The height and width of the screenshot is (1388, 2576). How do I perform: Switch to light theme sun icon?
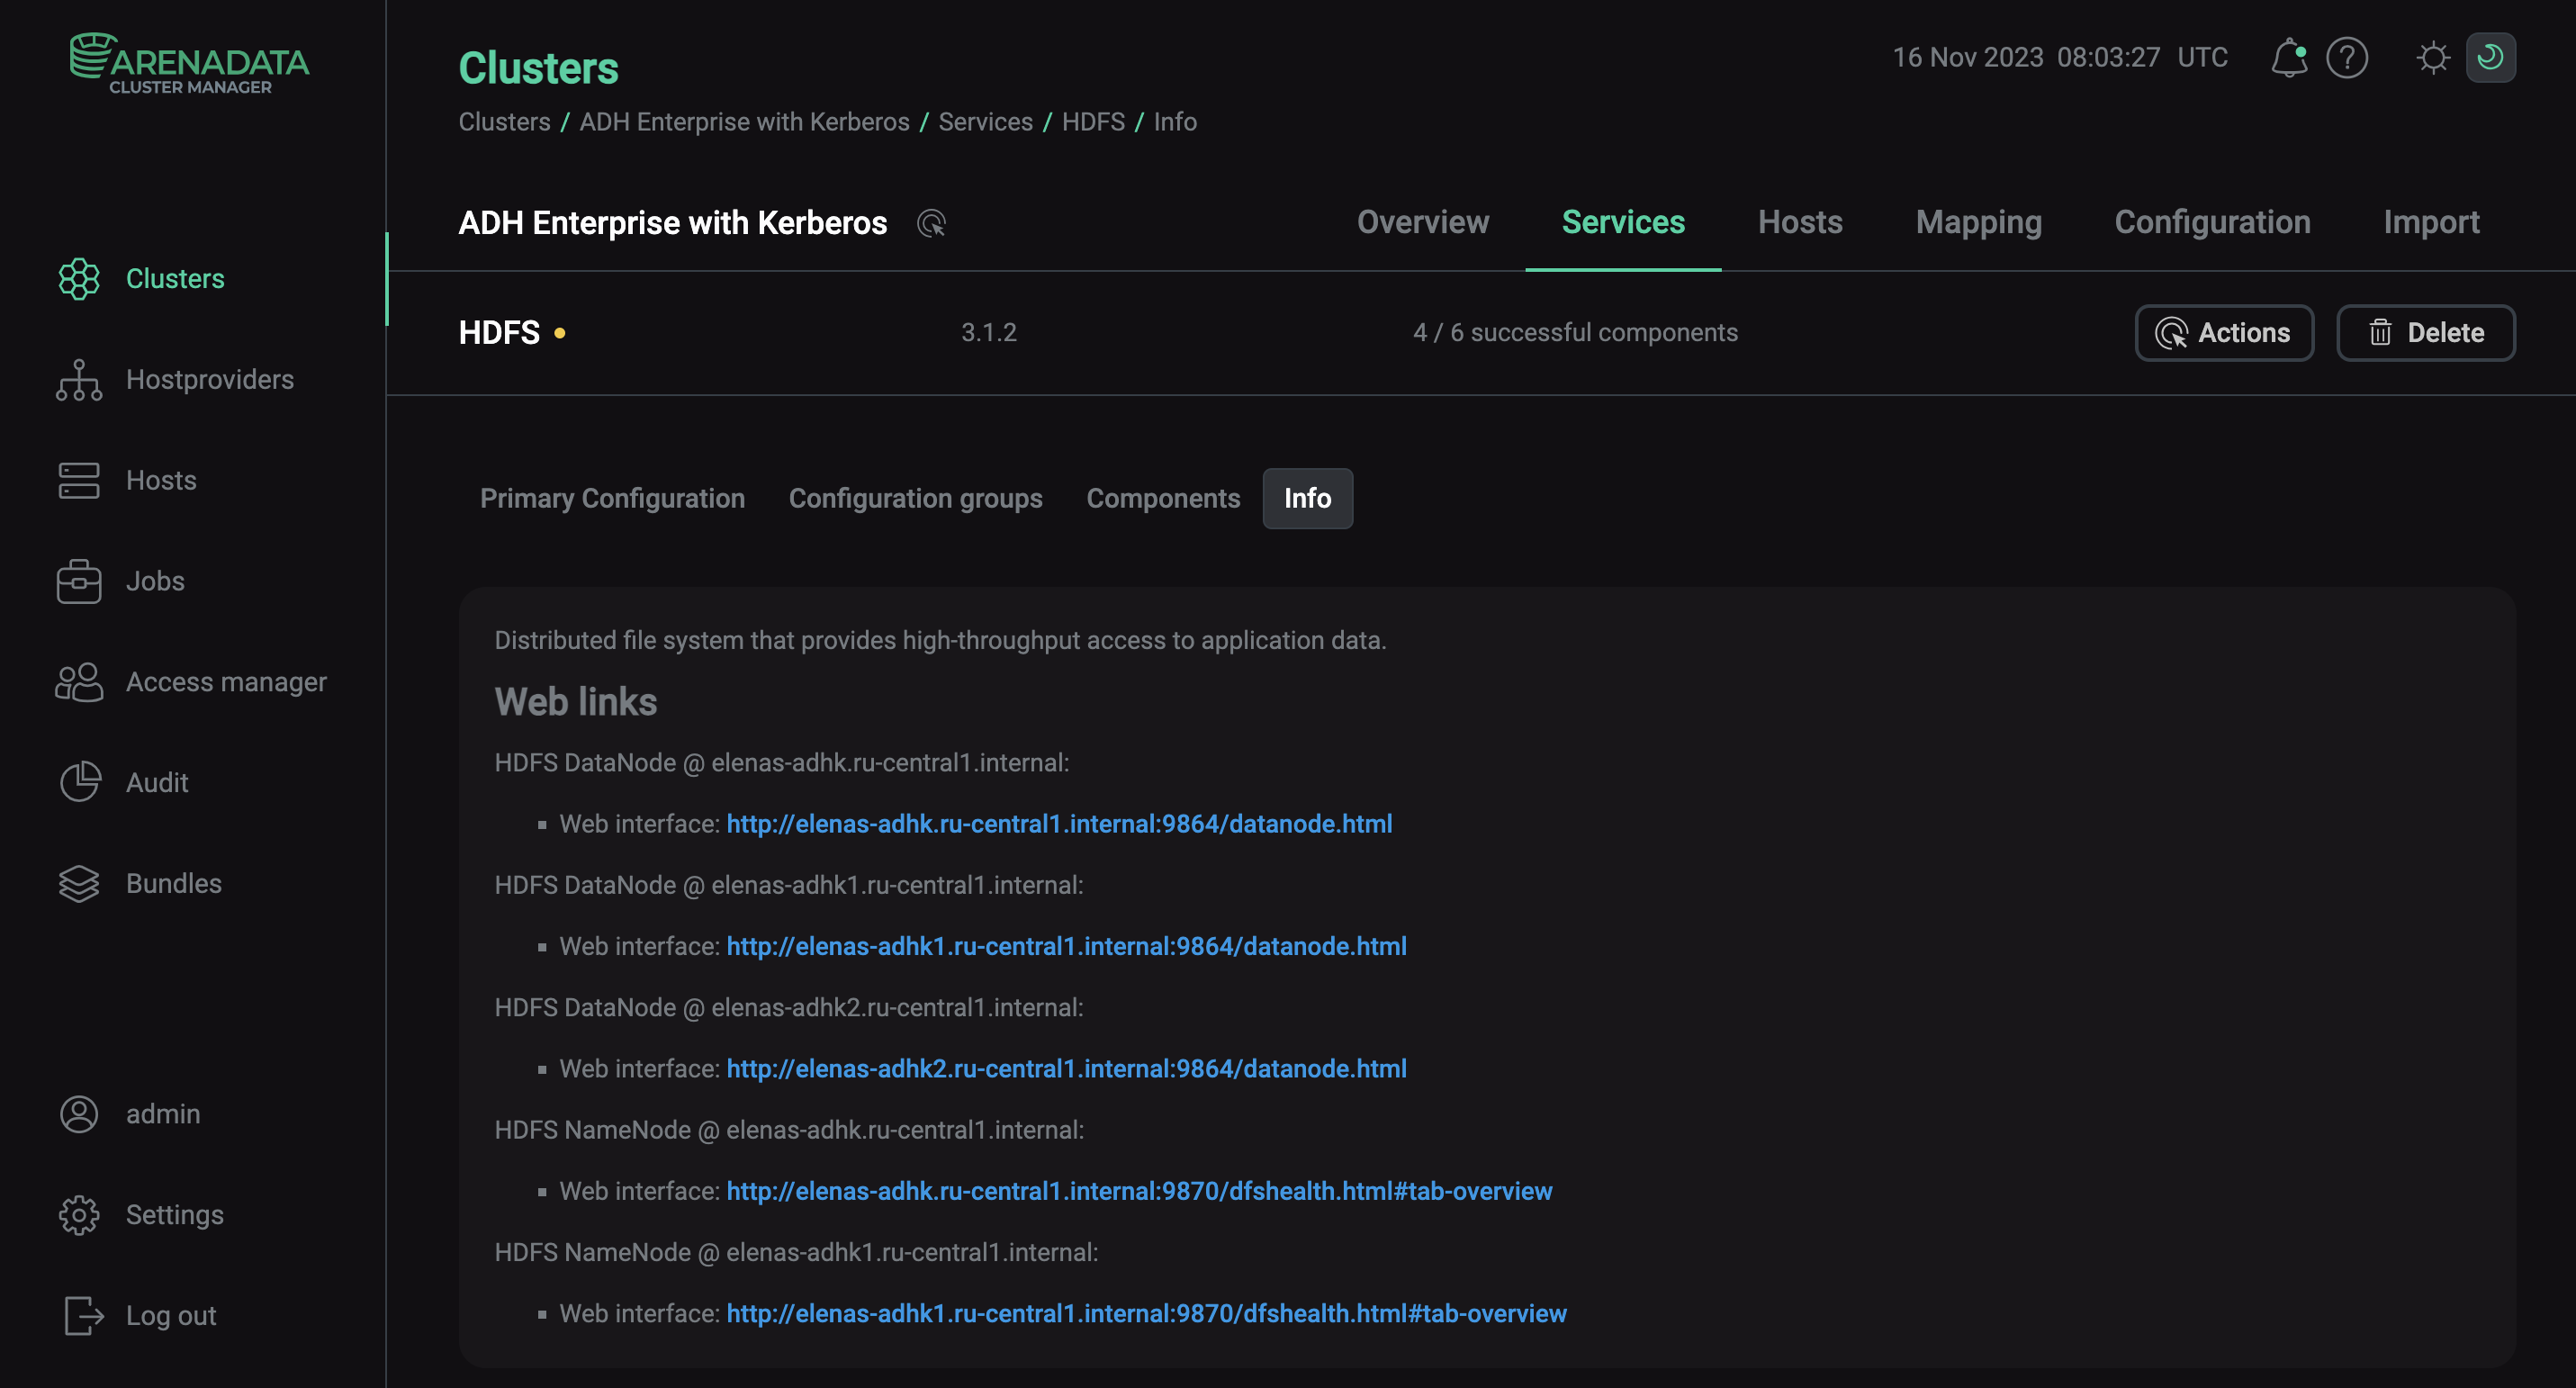coord(2433,57)
